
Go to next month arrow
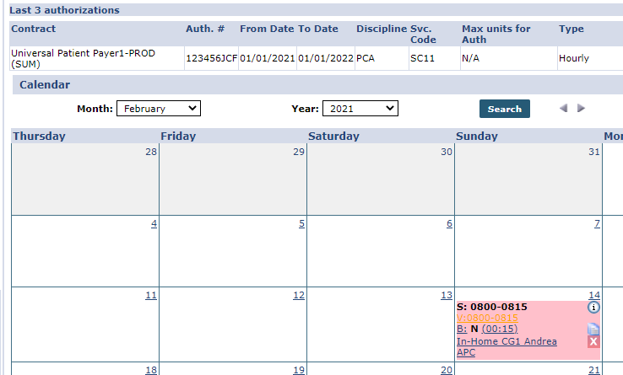tap(581, 109)
